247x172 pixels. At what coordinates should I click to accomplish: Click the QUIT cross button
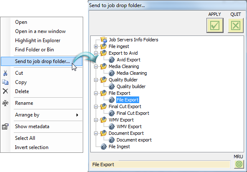coord(236,25)
